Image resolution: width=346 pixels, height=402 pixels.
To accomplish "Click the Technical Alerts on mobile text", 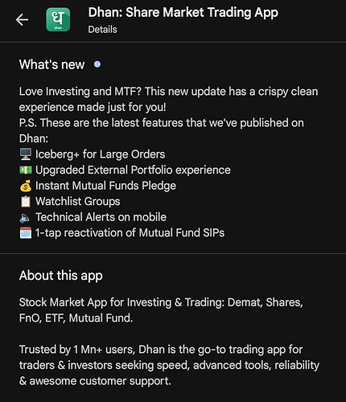I will (x=101, y=217).
